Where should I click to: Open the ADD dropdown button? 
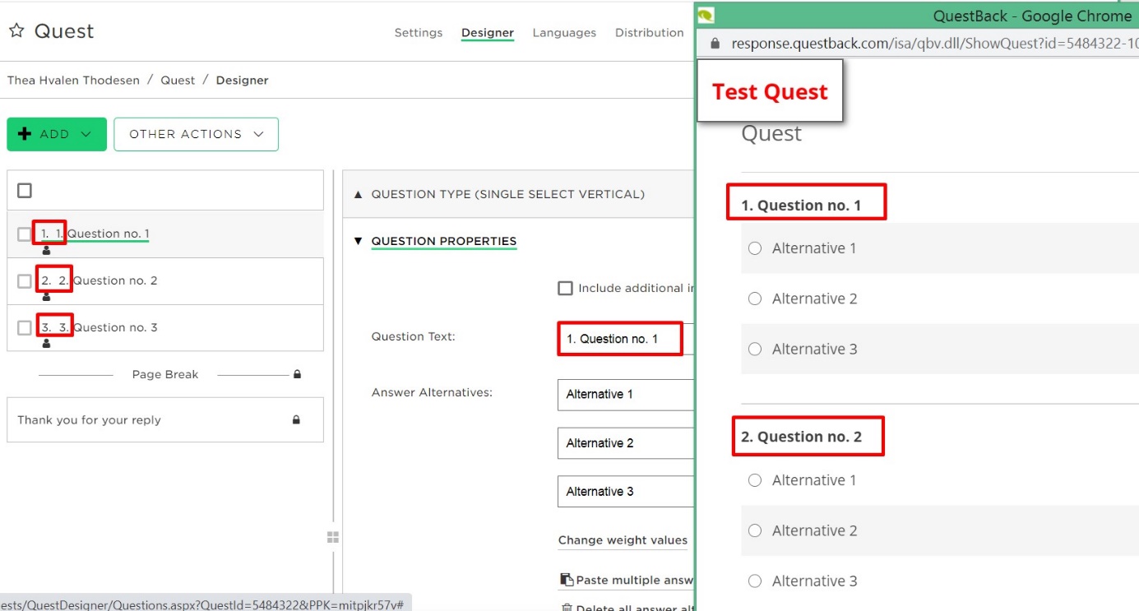tap(57, 134)
